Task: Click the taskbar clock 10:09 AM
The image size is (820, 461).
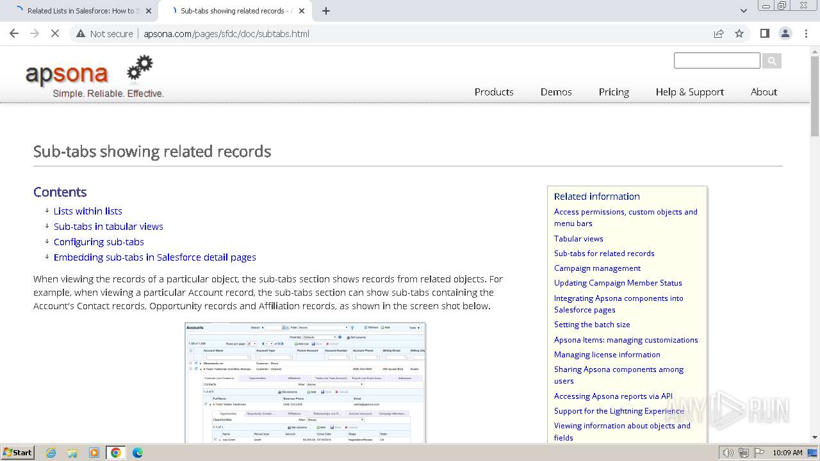Action: click(x=787, y=453)
